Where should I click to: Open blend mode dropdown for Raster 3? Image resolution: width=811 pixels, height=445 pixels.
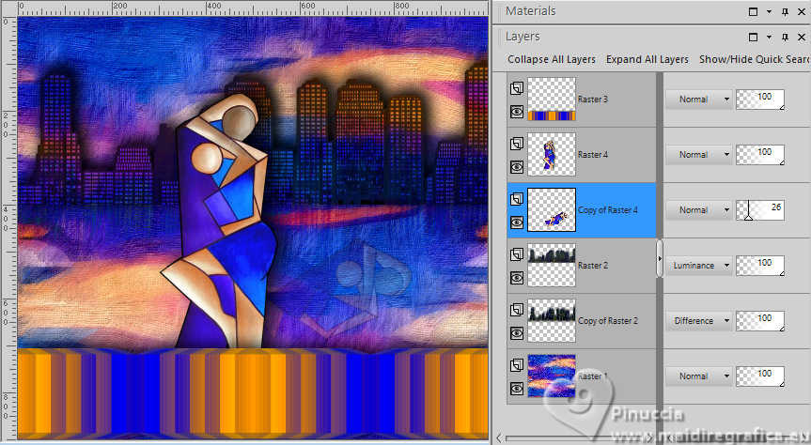click(x=698, y=100)
